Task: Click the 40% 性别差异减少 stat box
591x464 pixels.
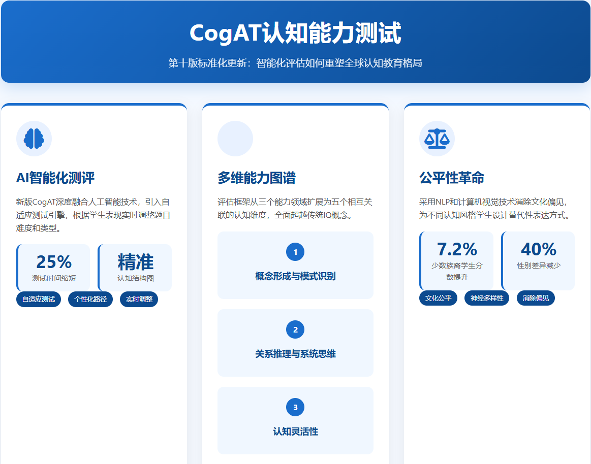Action: point(538,261)
